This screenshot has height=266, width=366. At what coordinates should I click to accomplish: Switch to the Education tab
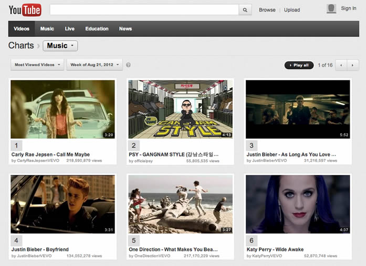point(97,29)
